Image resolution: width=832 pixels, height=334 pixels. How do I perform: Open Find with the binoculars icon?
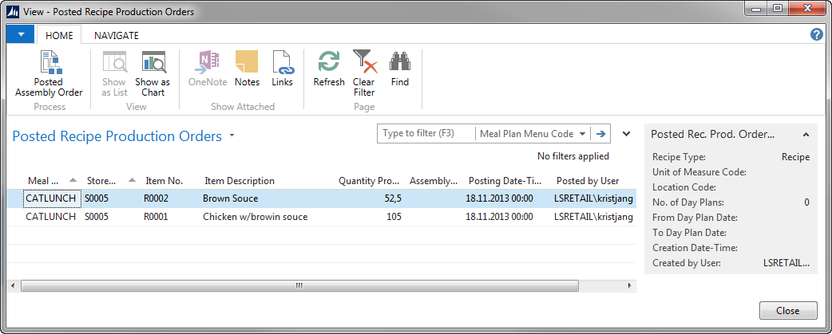[400, 69]
